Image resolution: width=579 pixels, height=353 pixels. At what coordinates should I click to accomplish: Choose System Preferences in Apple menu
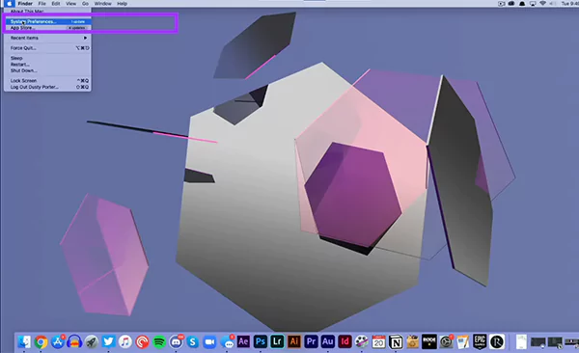tap(47, 21)
